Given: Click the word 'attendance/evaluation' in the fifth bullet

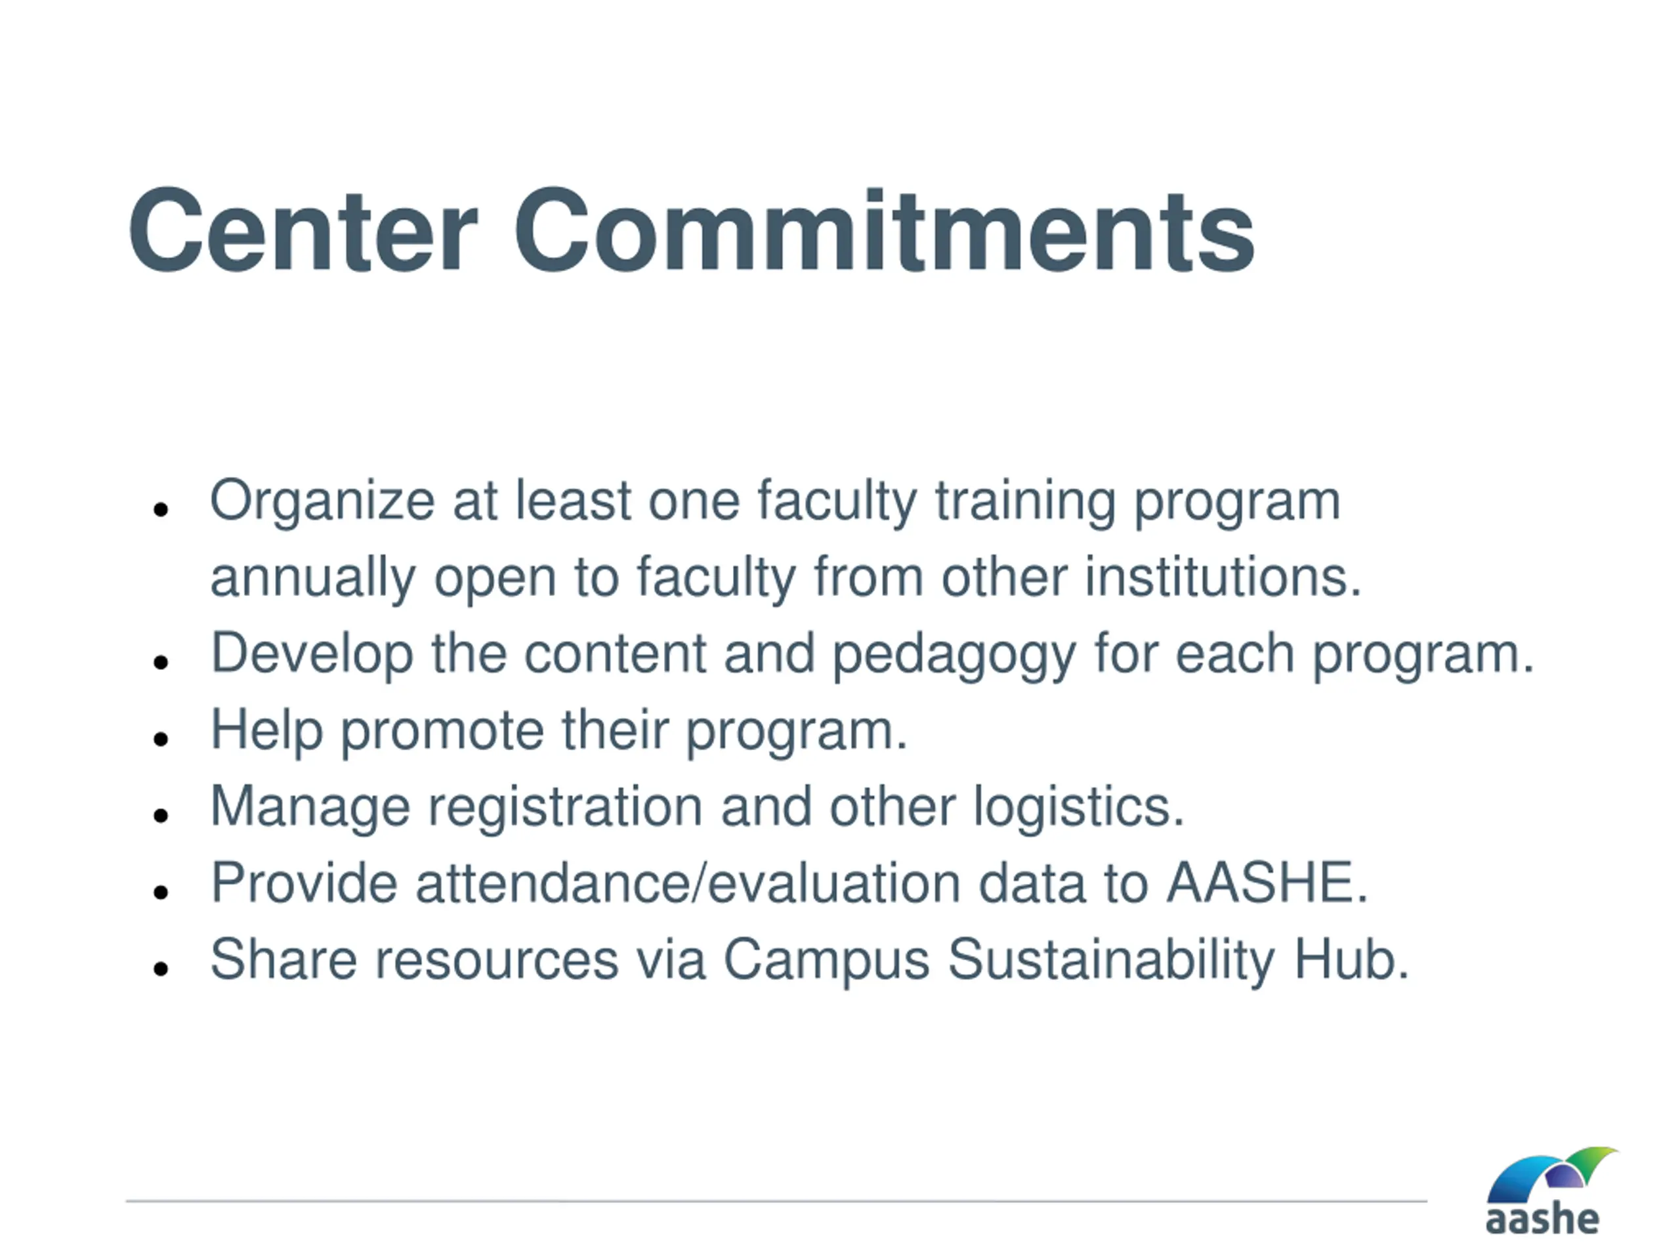Looking at the screenshot, I should coord(688,883).
